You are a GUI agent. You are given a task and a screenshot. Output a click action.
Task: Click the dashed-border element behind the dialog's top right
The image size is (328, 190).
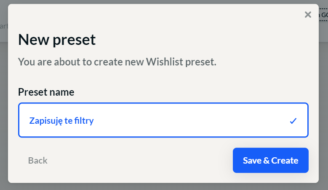[323, 15]
